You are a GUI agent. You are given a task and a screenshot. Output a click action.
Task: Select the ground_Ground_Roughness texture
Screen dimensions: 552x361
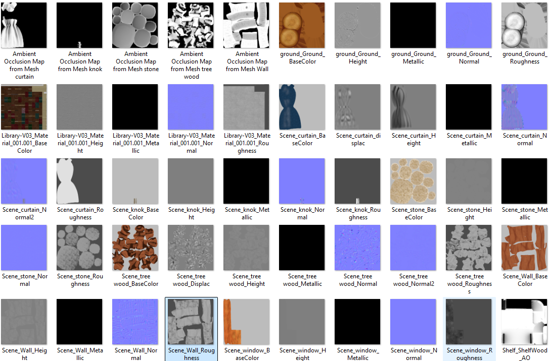[x=524, y=25]
